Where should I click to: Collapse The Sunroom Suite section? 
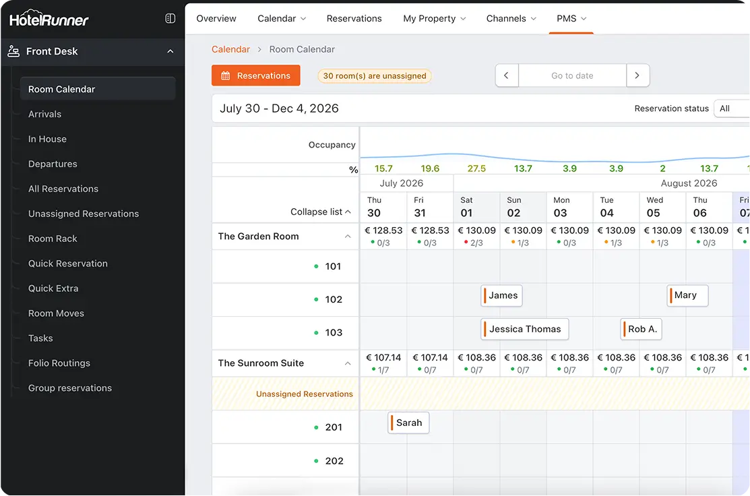tap(347, 363)
